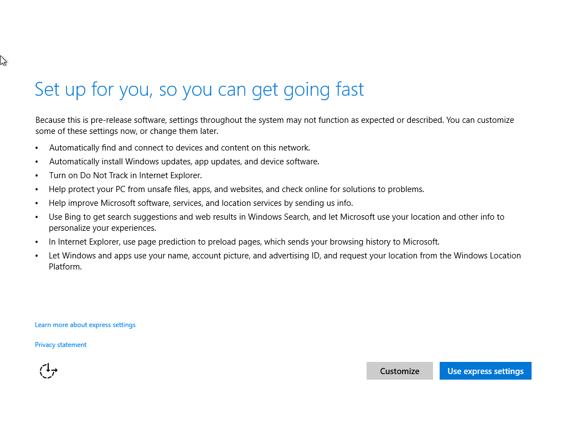Click the bullet beside the Windows updates item
This screenshot has height=425, width=567.
37,162
